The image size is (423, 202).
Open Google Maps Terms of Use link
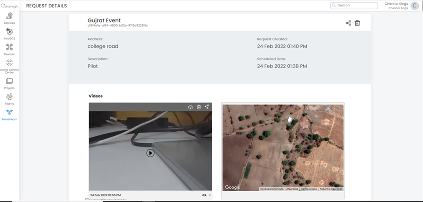[309, 189]
